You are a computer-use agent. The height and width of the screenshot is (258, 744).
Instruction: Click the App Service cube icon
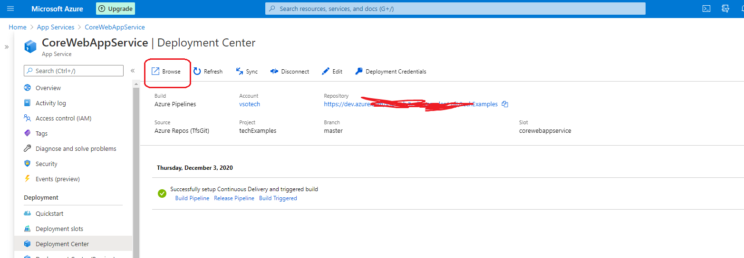tap(30, 46)
